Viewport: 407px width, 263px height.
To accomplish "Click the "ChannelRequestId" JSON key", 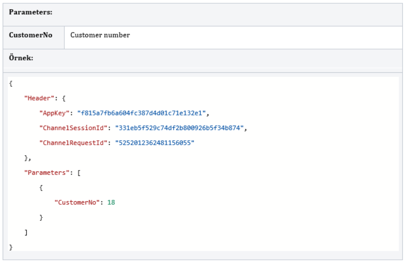I will tap(73, 143).
